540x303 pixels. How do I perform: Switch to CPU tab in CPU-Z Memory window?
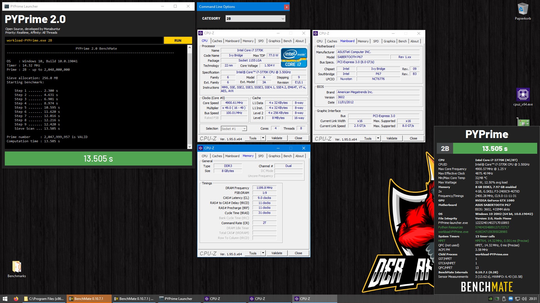tap(204, 156)
